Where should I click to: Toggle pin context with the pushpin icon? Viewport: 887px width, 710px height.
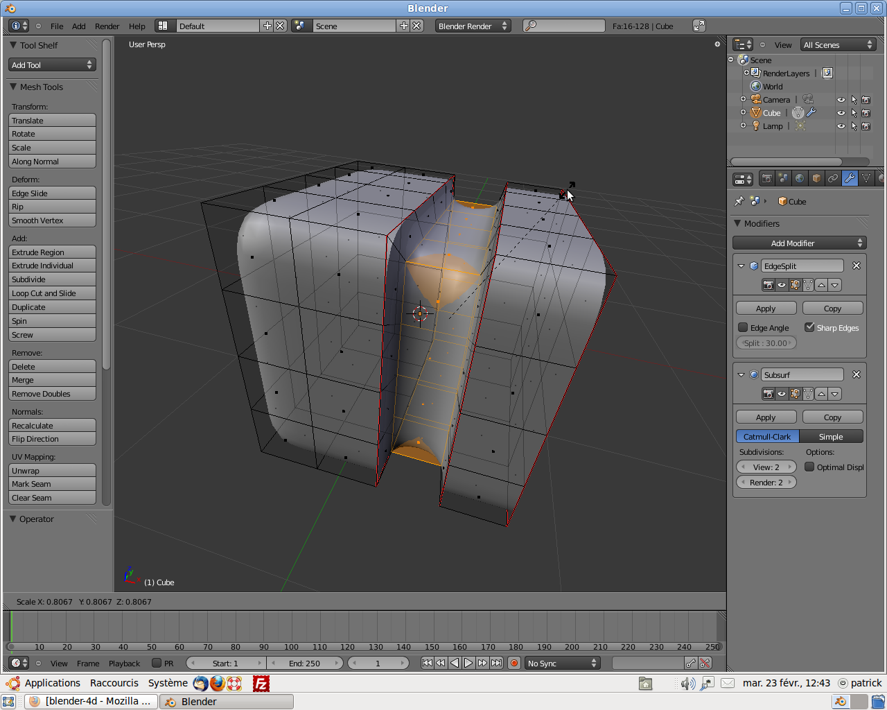click(x=739, y=201)
